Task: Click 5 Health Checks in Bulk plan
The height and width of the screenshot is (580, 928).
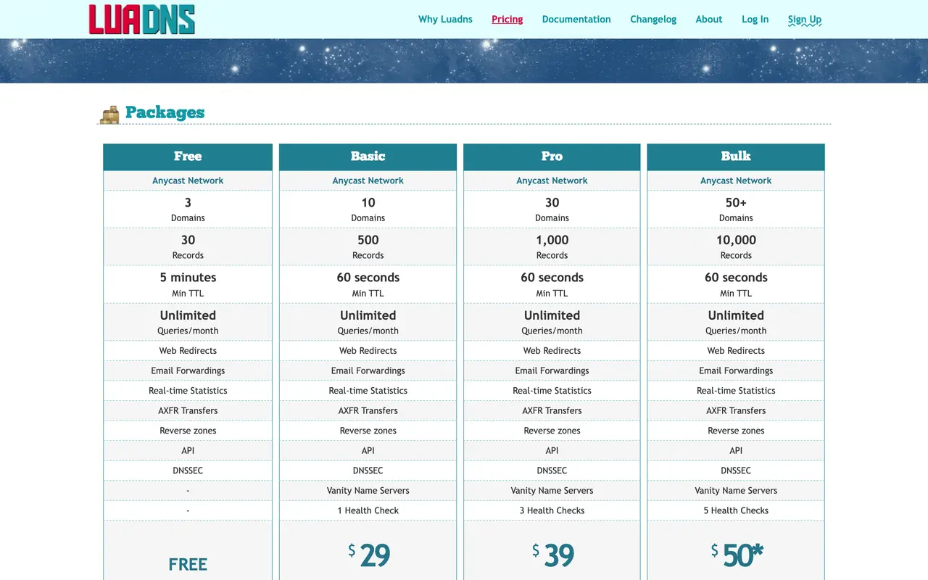Action: pyautogui.click(x=736, y=510)
